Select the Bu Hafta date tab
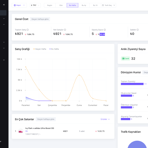 coord(72,5)
